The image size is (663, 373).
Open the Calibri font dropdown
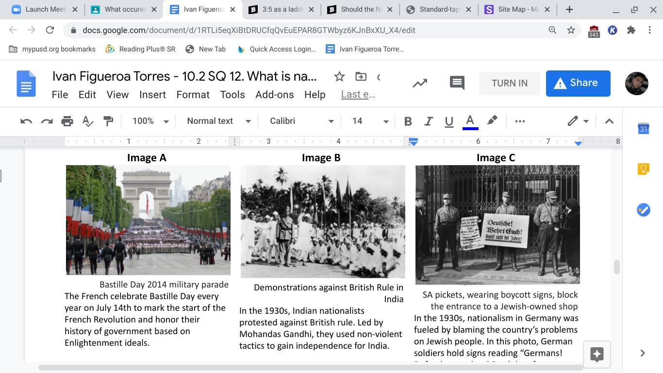pyautogui.click(x=301, y=121)
